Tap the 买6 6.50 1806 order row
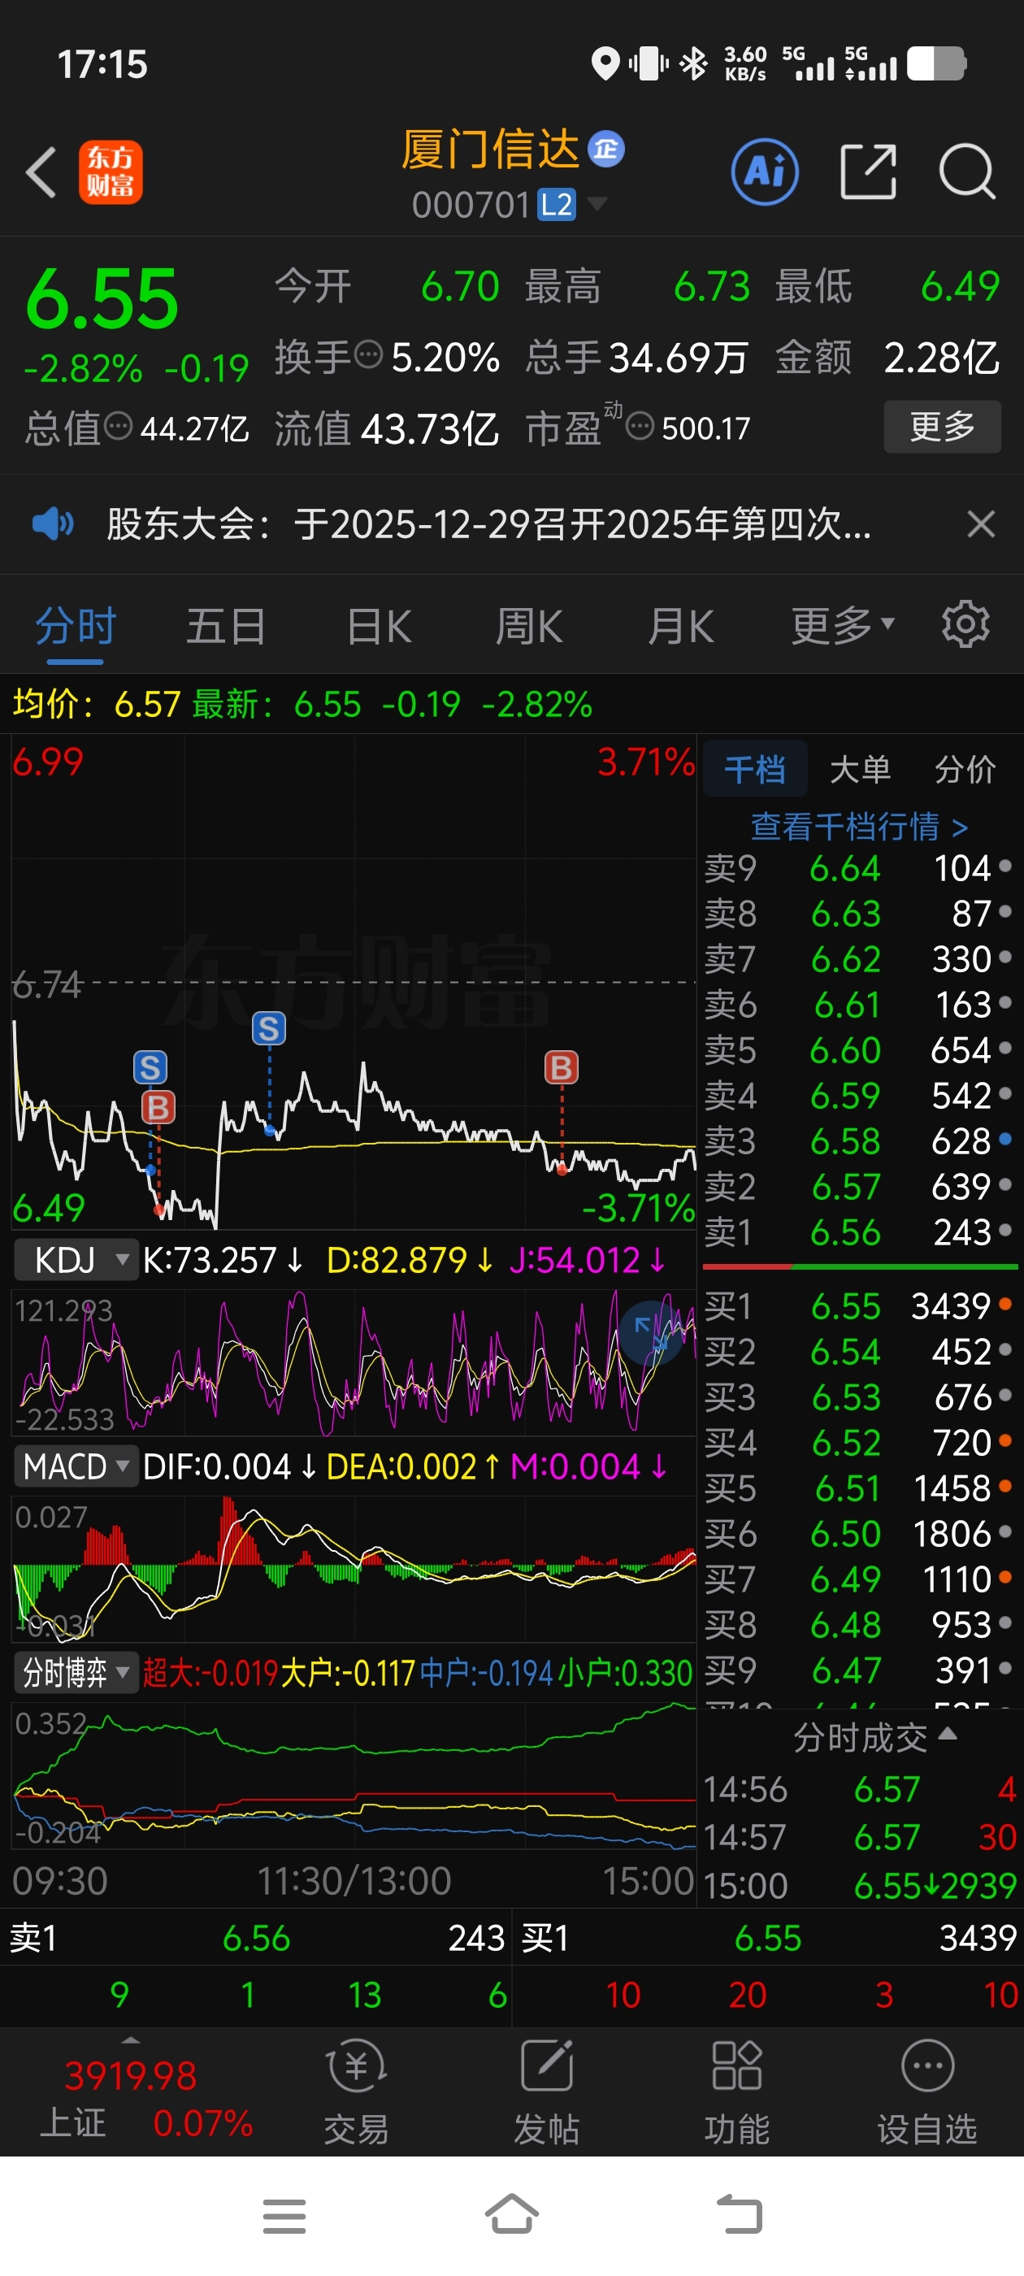 859,1533
